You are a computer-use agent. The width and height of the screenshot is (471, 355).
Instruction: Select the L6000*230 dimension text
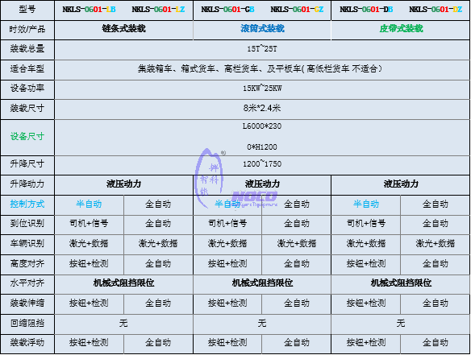(262, 126)
